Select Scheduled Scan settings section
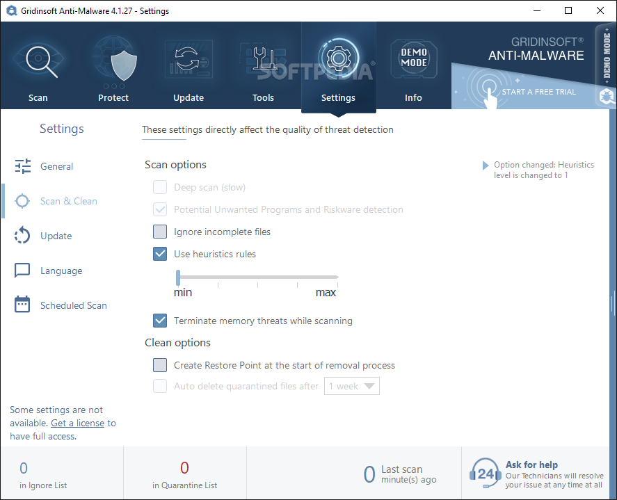The width and height of the screenshot is (617, 500). click(x=74, y=305)
